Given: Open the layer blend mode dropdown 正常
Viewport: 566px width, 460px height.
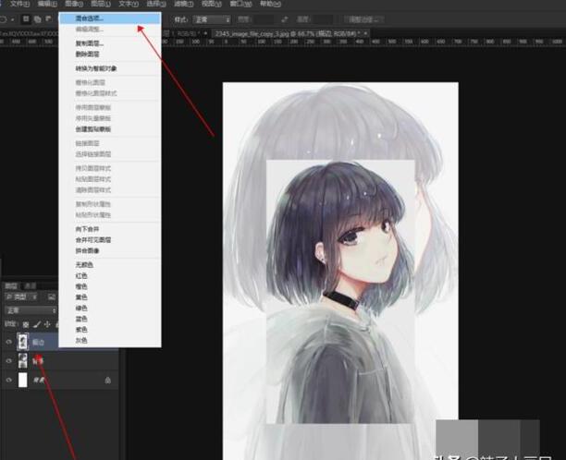Looking at the screenshot, I should click(x=31, y=310).
